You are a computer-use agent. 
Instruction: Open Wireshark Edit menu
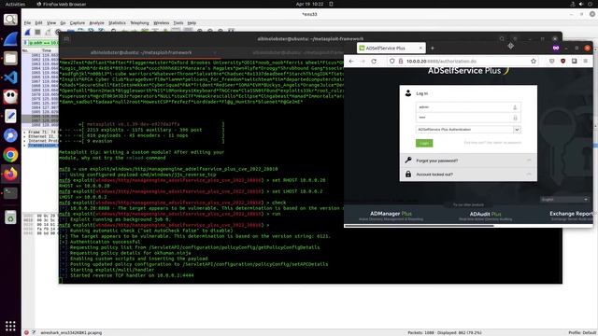38,22
